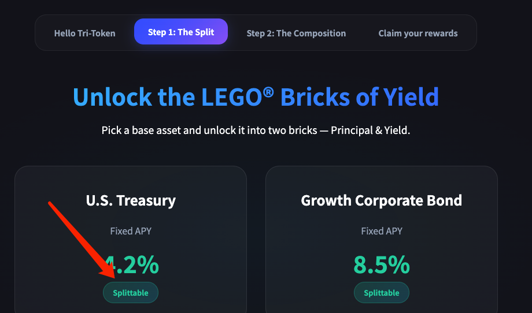This screenshot has width=532, height=313.
Task: Click Fixed APY label in Growth Corporate Bond card
Action: point(382,231)
